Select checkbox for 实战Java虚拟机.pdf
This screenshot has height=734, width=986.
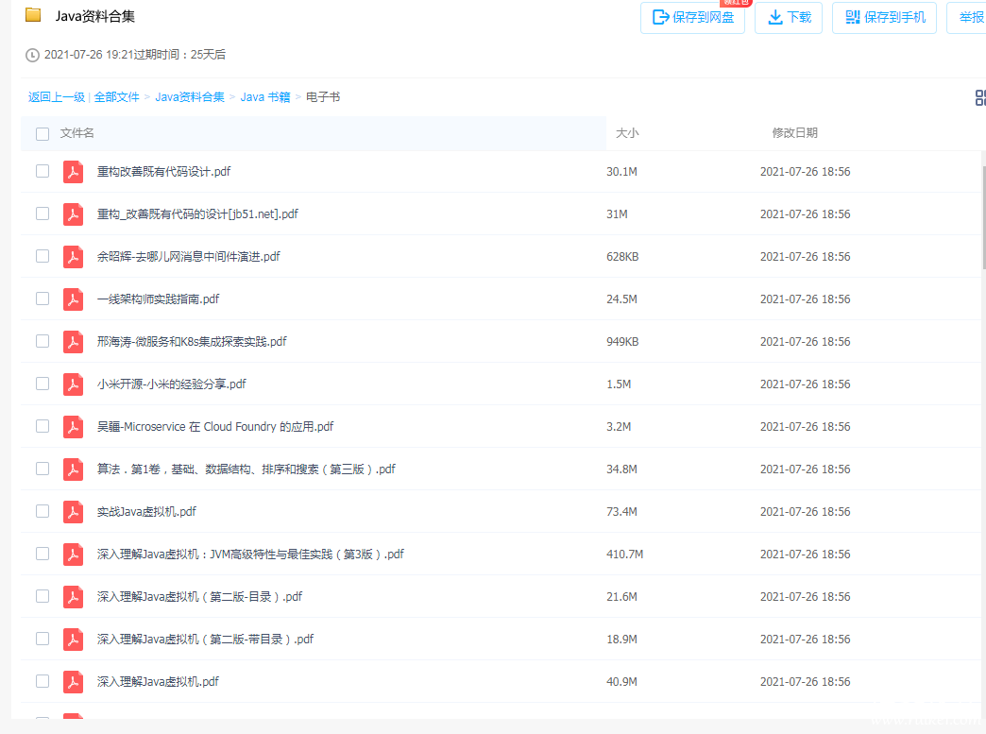(x=42, y=511)
